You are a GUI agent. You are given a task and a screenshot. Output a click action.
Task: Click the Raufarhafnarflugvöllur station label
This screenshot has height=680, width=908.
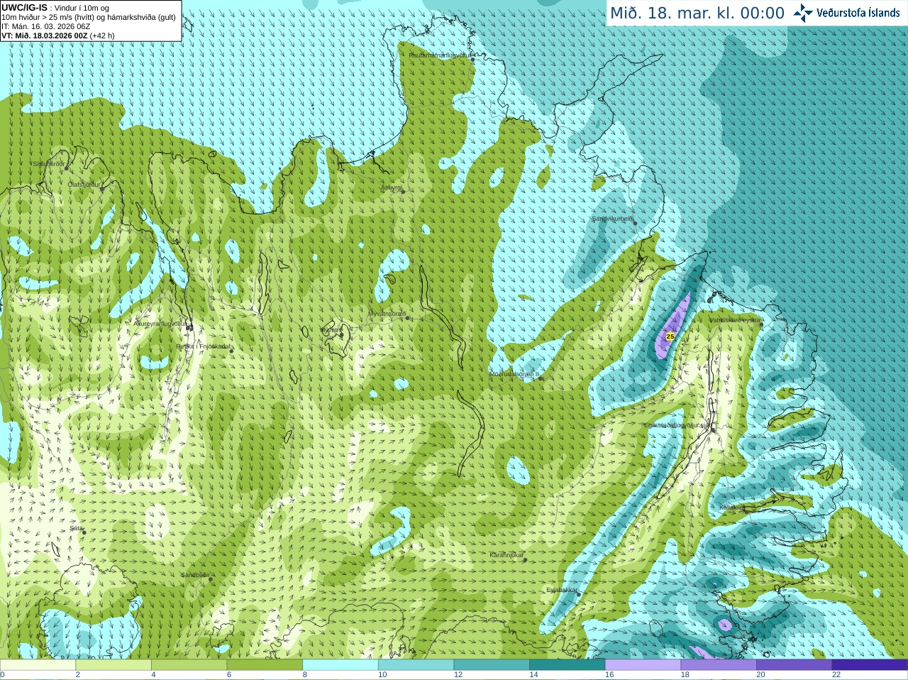[x=441, y=55]
